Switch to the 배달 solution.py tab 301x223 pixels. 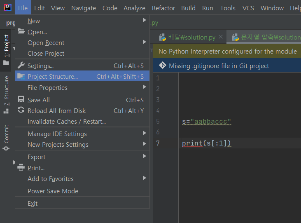190,37
